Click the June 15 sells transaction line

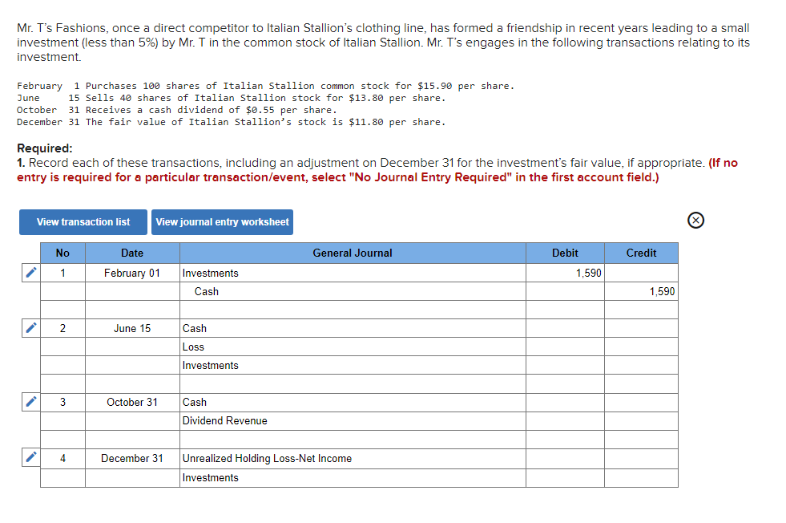point(231,98)
